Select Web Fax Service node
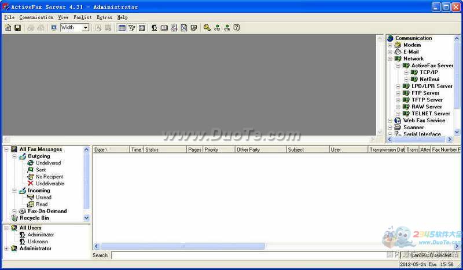The image size is (463, 270). (x=424, y=121)
